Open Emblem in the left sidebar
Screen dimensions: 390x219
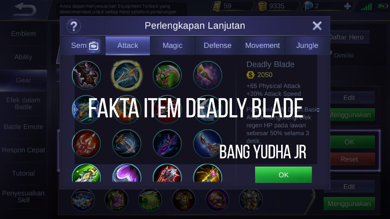click(24, 34)
